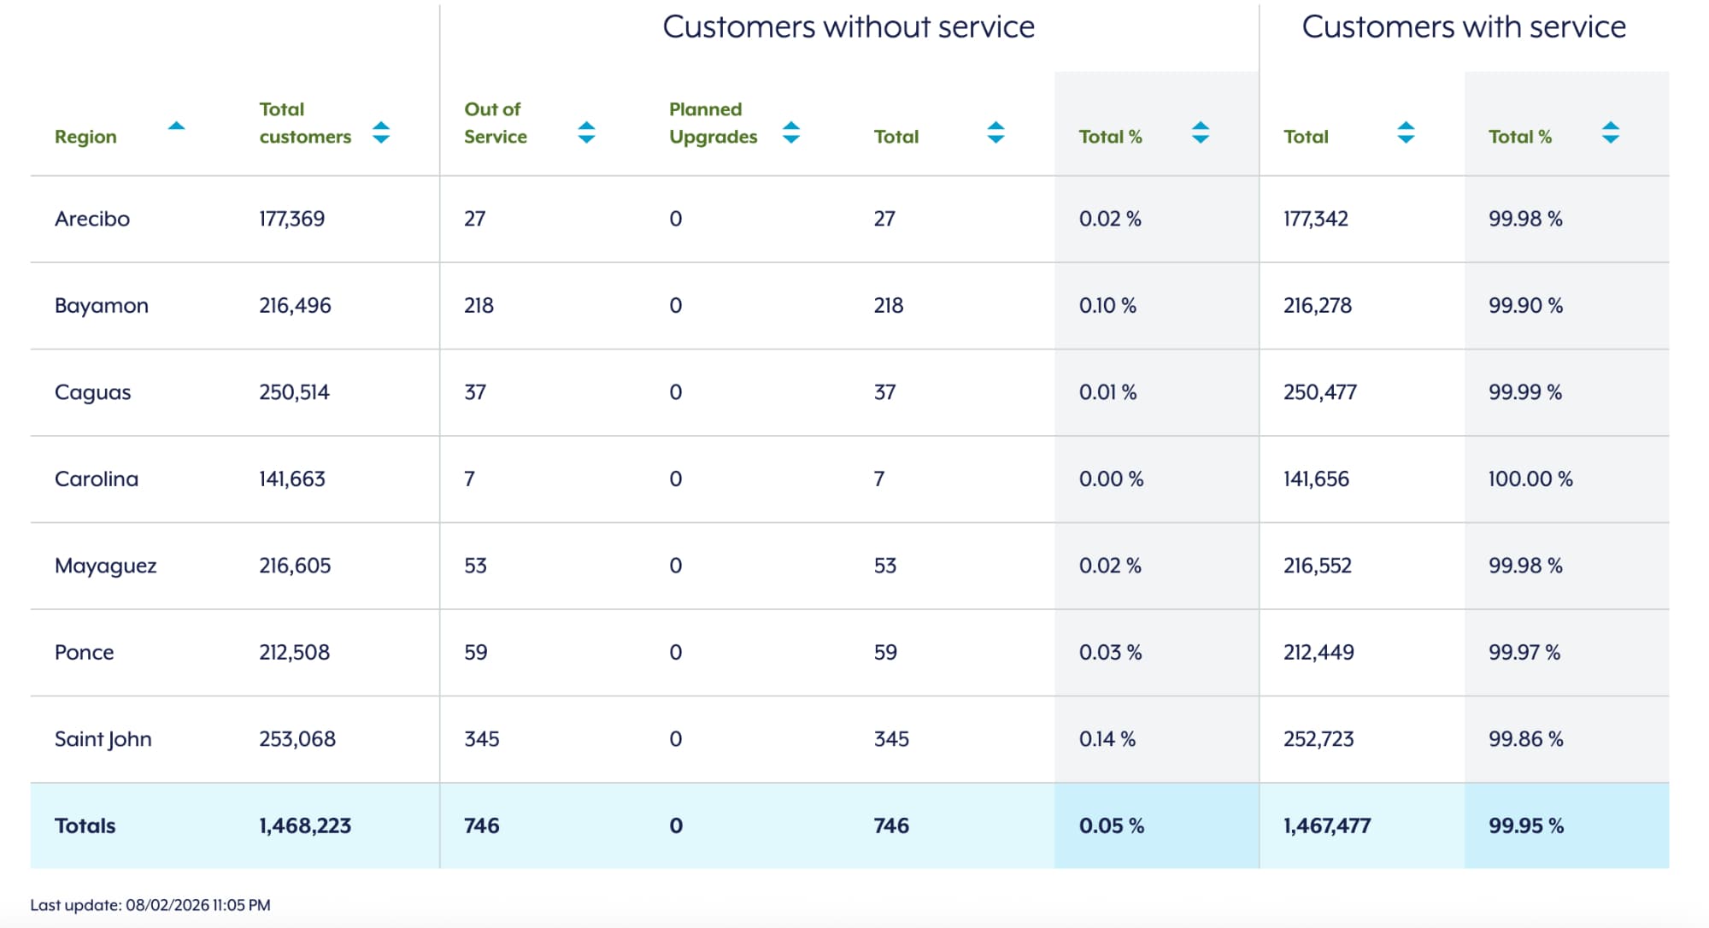
Task: Sort customers without service Total column
Action: click(995, 132)
